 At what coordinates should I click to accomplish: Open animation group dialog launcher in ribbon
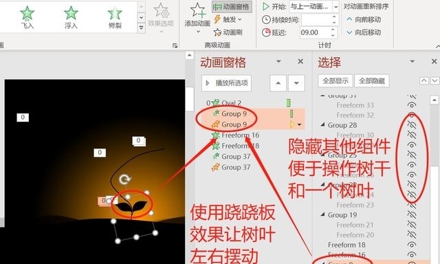point(175,45)
